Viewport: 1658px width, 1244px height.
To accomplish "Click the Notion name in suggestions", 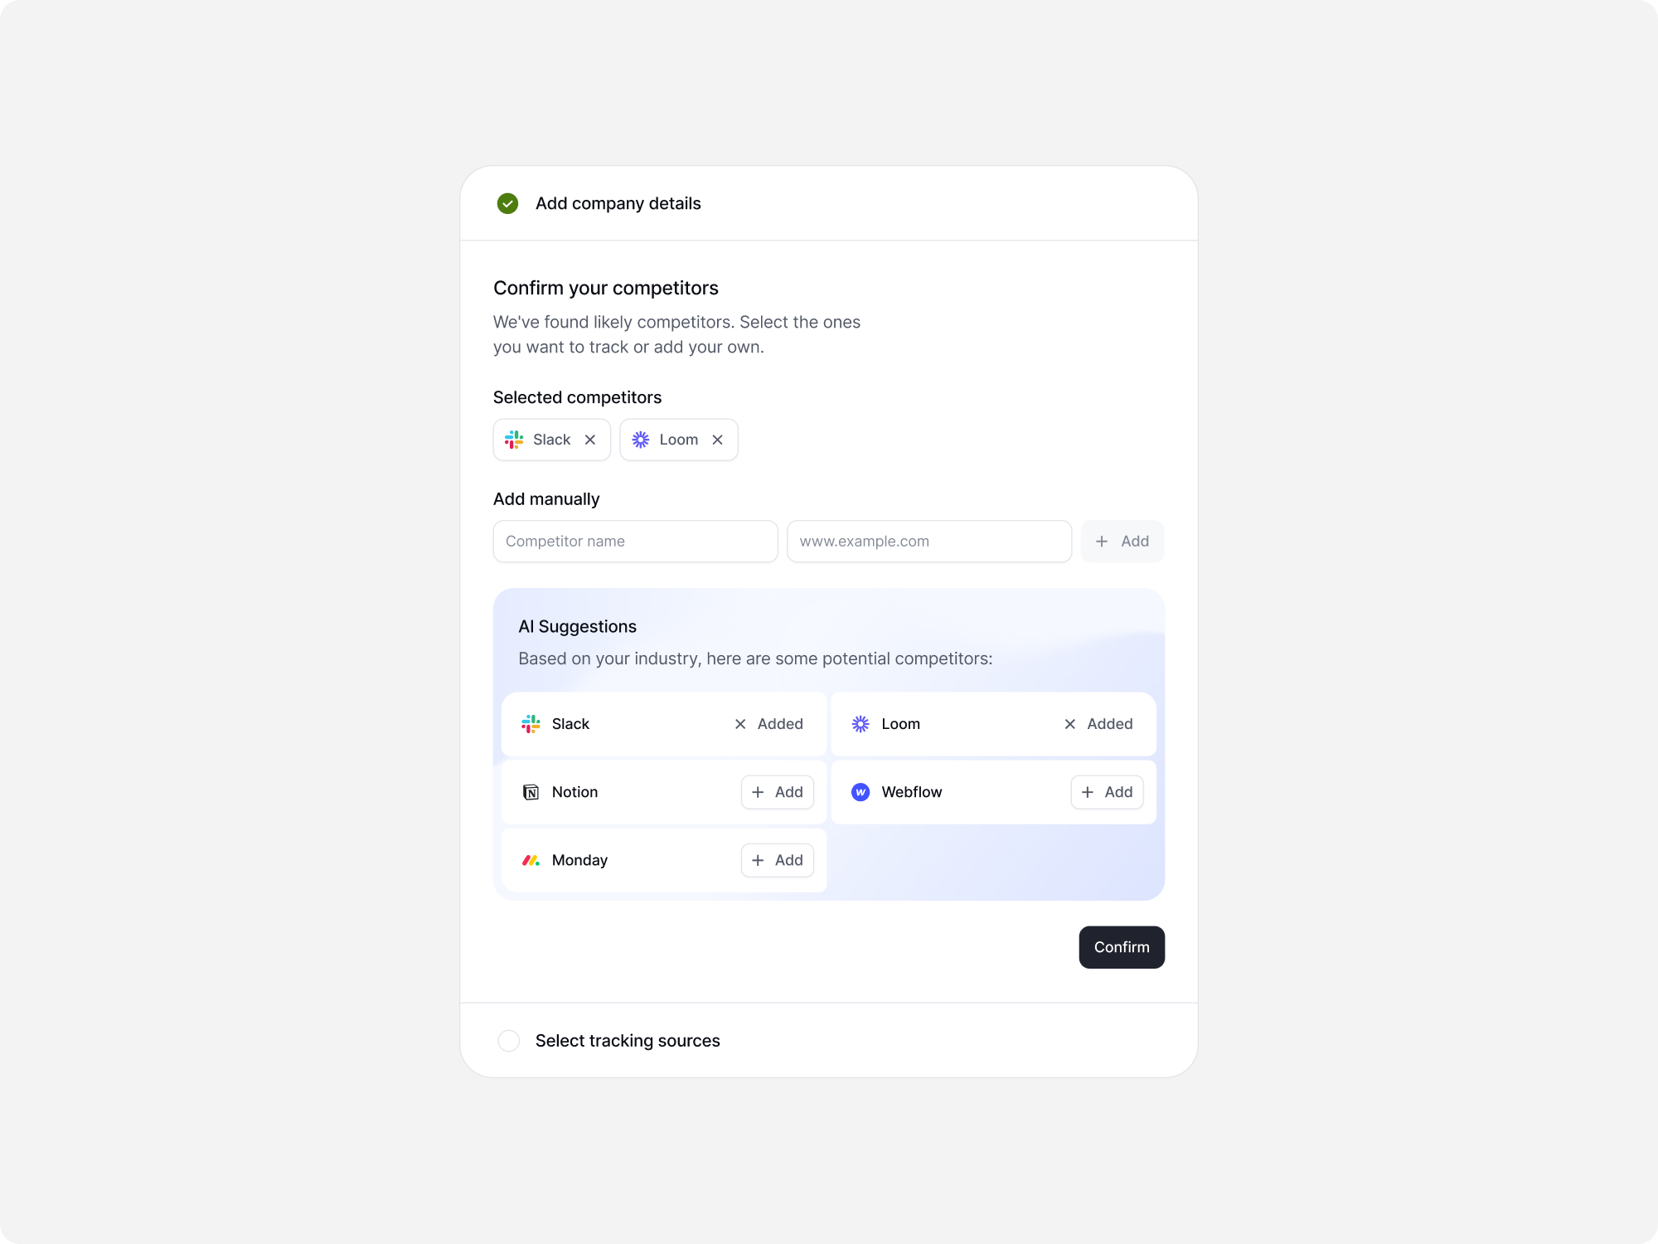I will (575, 792).
